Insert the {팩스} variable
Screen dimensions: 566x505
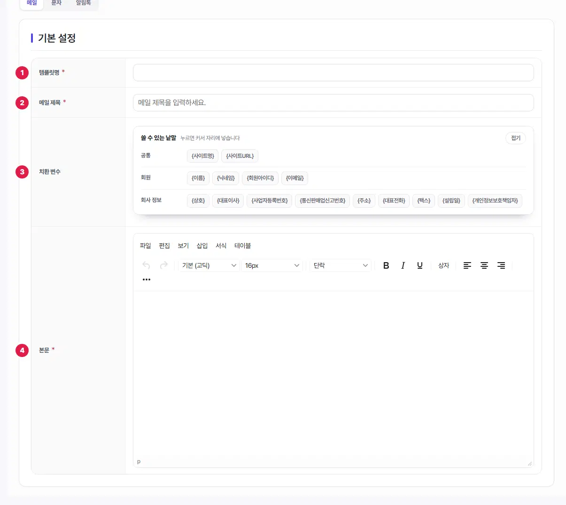[x=424, y=201]
